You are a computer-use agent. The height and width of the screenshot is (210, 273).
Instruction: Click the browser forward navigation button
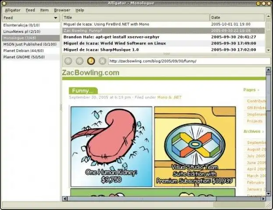point(80,61)
